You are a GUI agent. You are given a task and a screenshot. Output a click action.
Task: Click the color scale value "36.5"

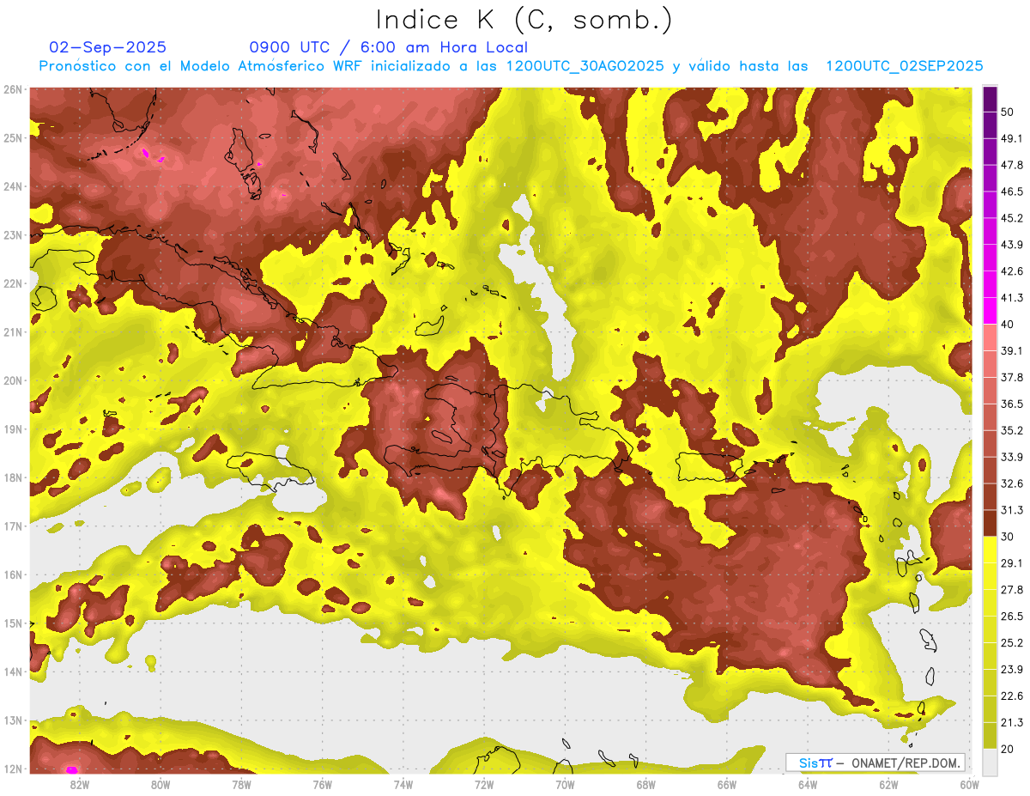click(1011, 404)
